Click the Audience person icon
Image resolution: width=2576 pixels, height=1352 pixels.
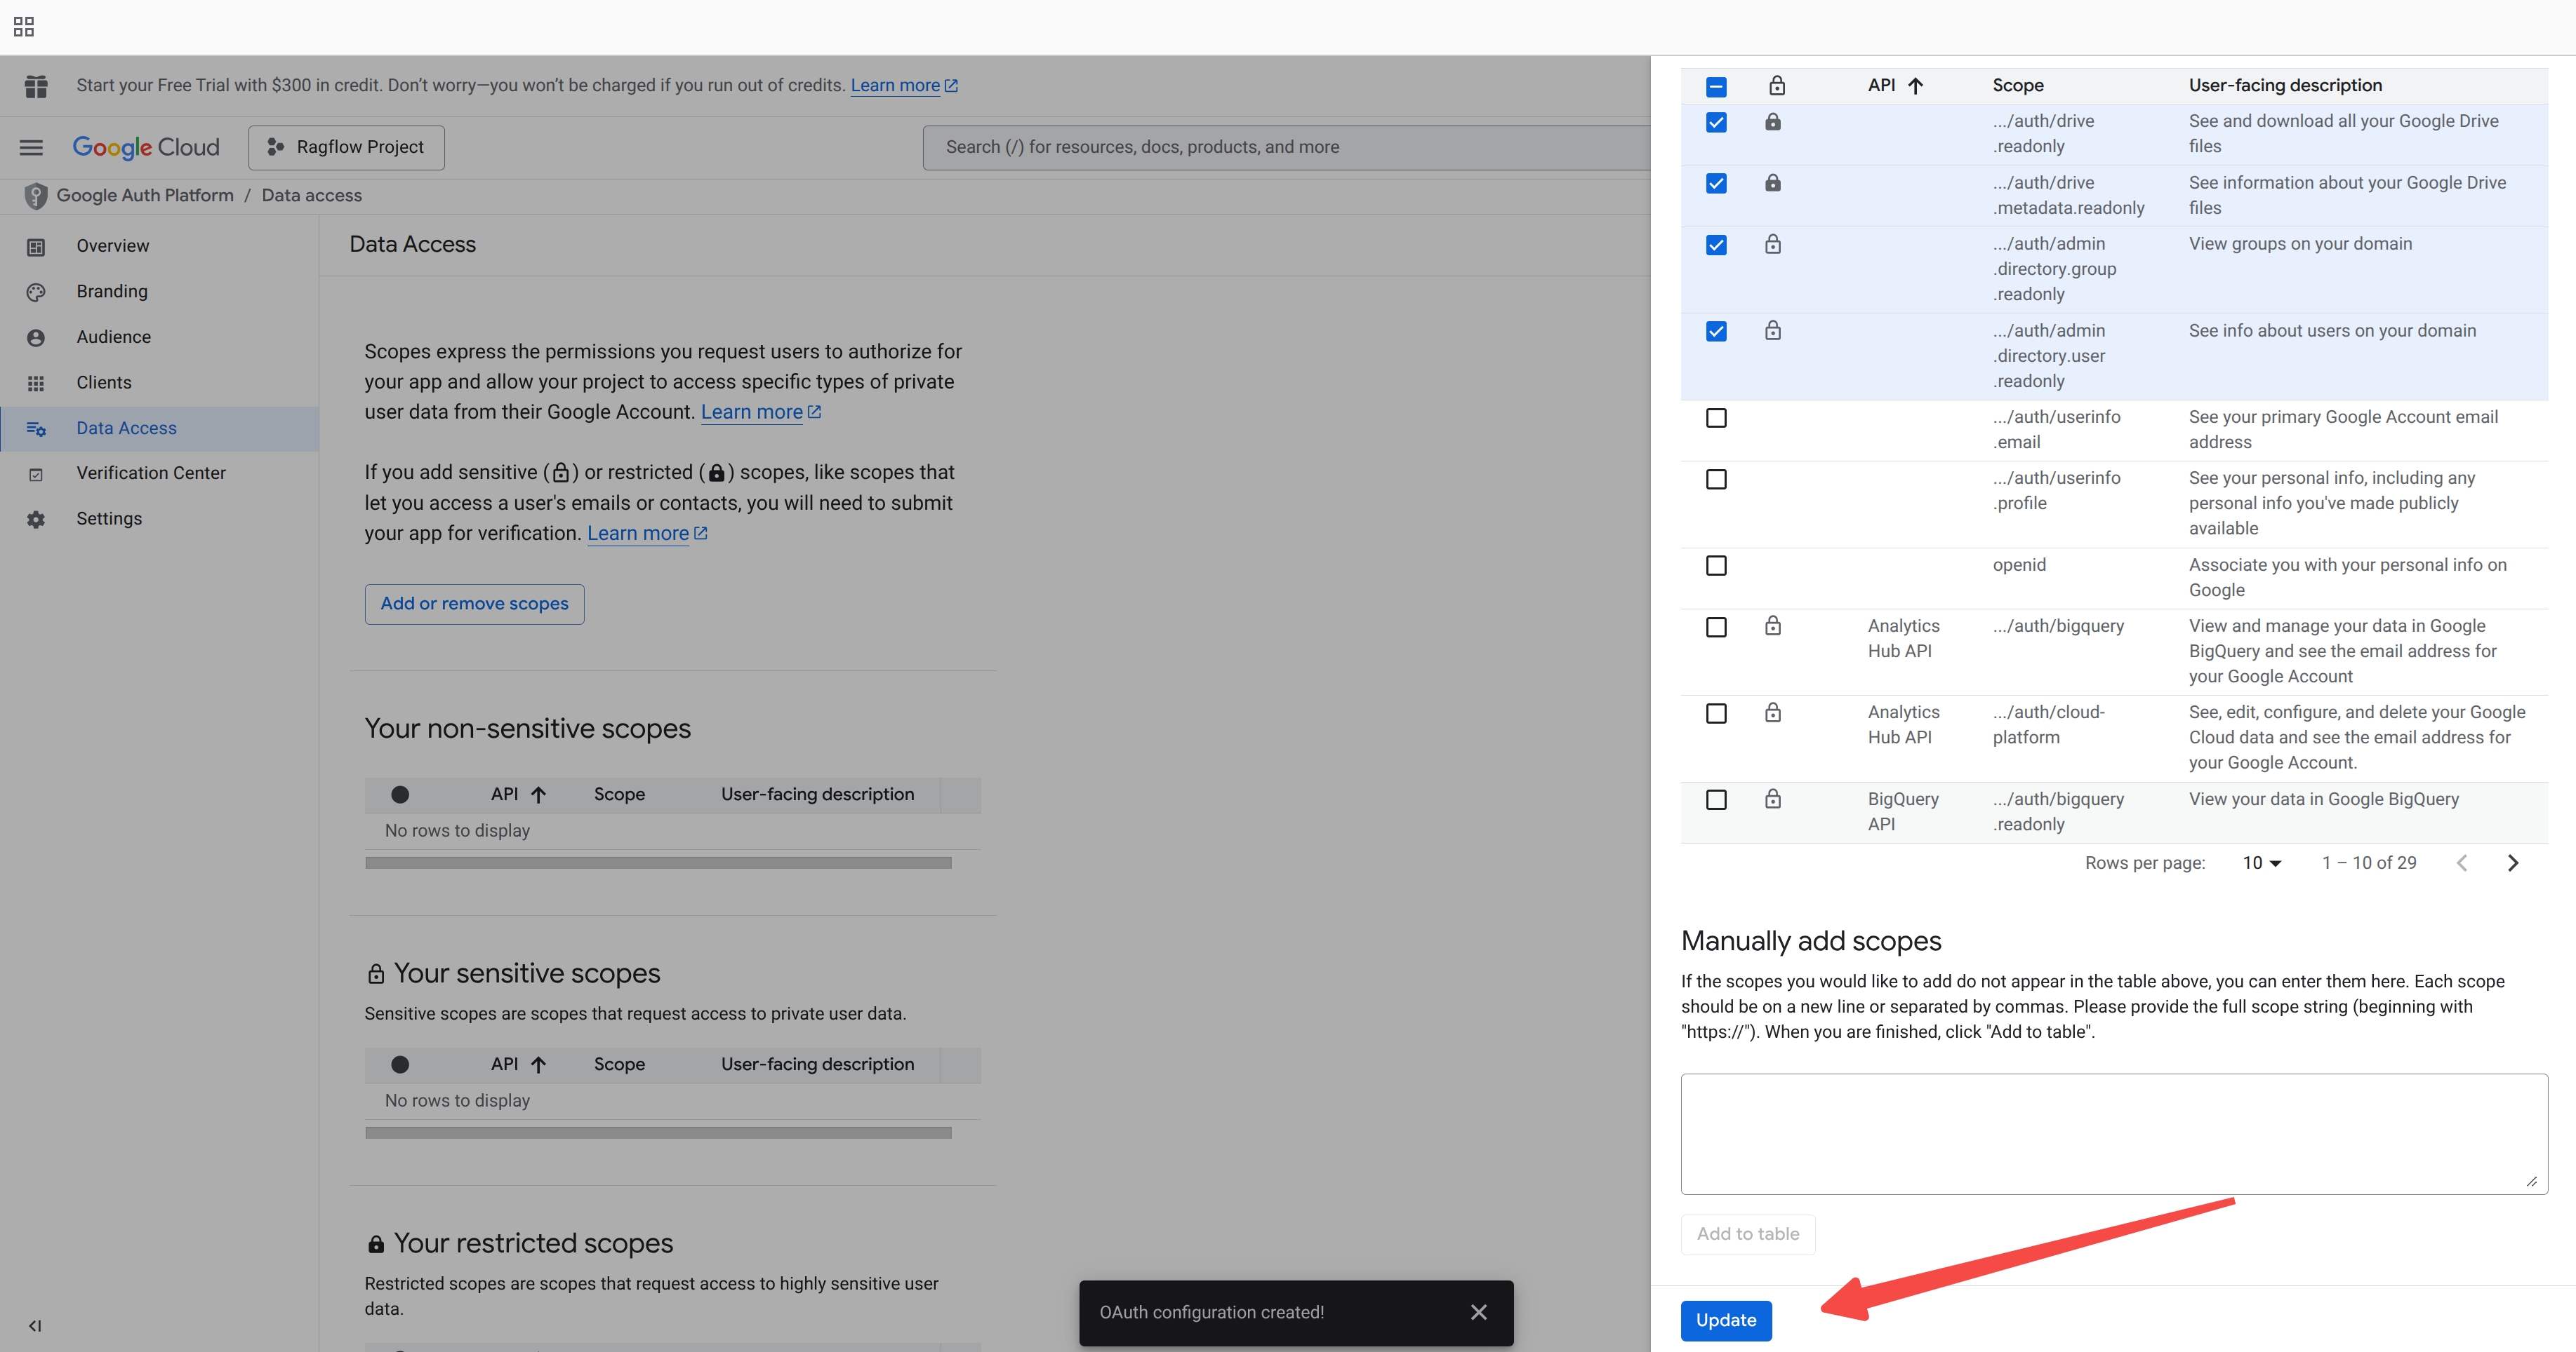click(36, 338)
